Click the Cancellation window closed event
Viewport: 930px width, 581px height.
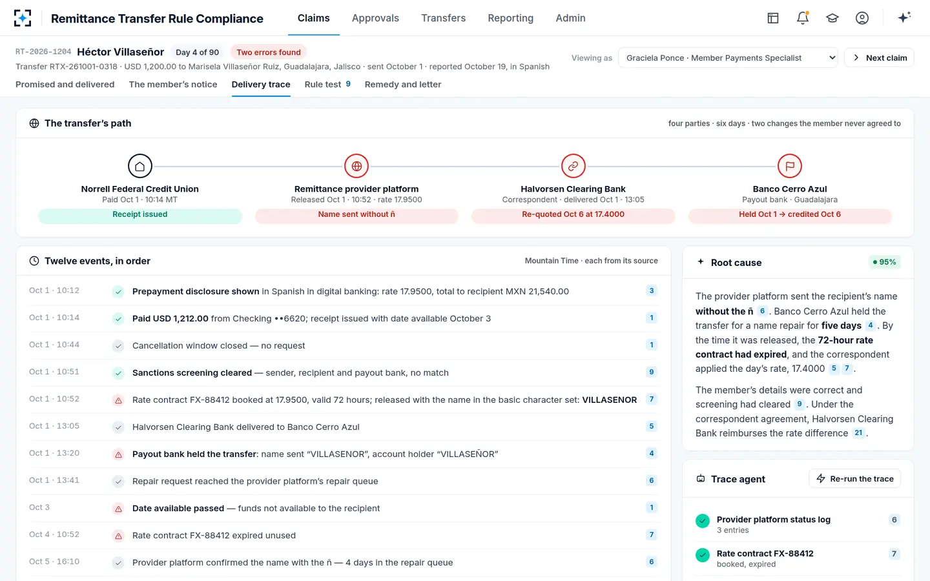click(x=344, y=345)
